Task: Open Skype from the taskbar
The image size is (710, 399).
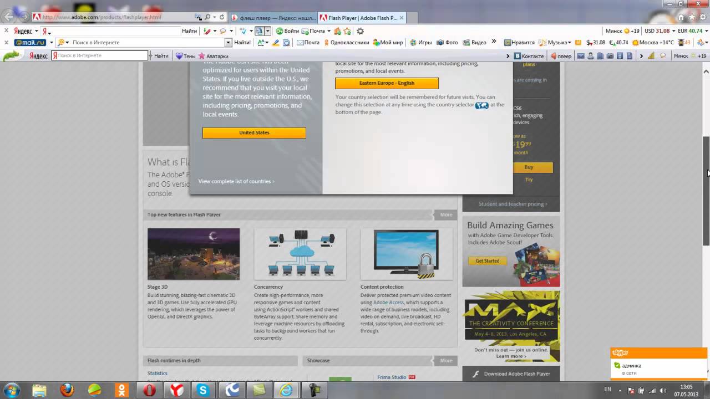Action: [203, 390]
